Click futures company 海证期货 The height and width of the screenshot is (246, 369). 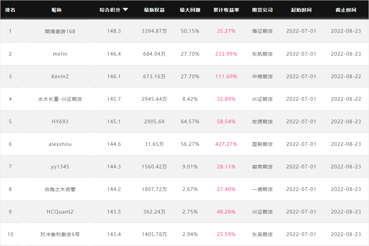pyautogui.click(x=262, y=31)
